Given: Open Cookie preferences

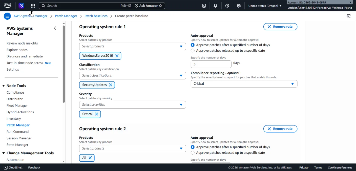Looking at the screenshot, I should pyautogui.click(x=340, y=167).
